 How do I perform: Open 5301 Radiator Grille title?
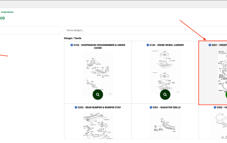click(x=167, y=107)
